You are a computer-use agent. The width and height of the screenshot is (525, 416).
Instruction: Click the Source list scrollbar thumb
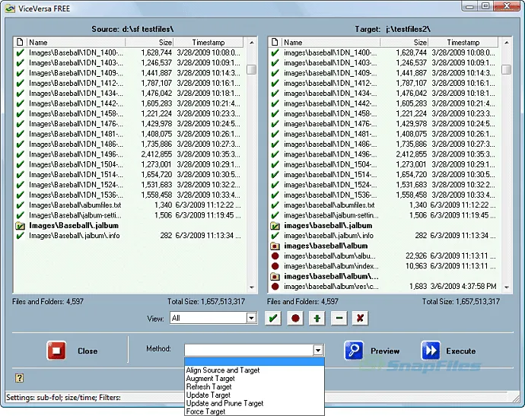pyautogui.click(x=251, y=69)
